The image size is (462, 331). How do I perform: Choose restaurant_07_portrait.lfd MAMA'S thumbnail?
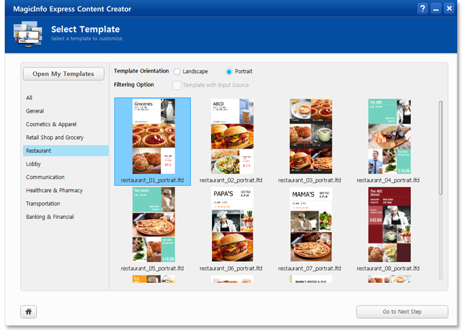pos(311,225)
